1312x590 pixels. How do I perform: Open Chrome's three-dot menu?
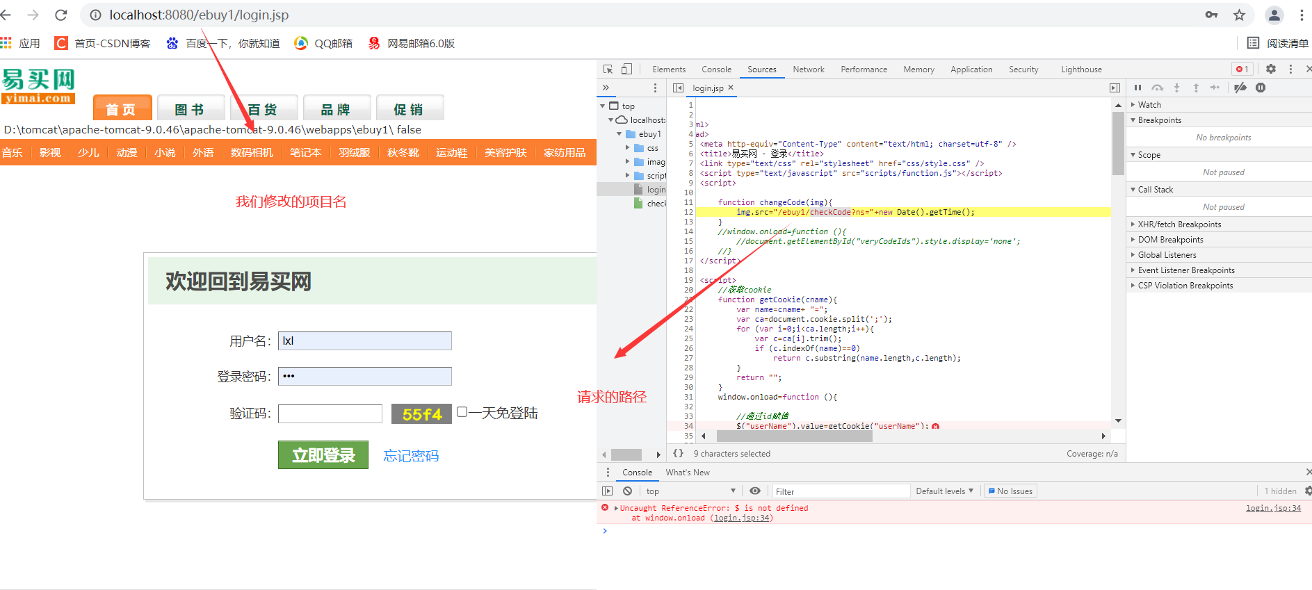coord(1302,15)
